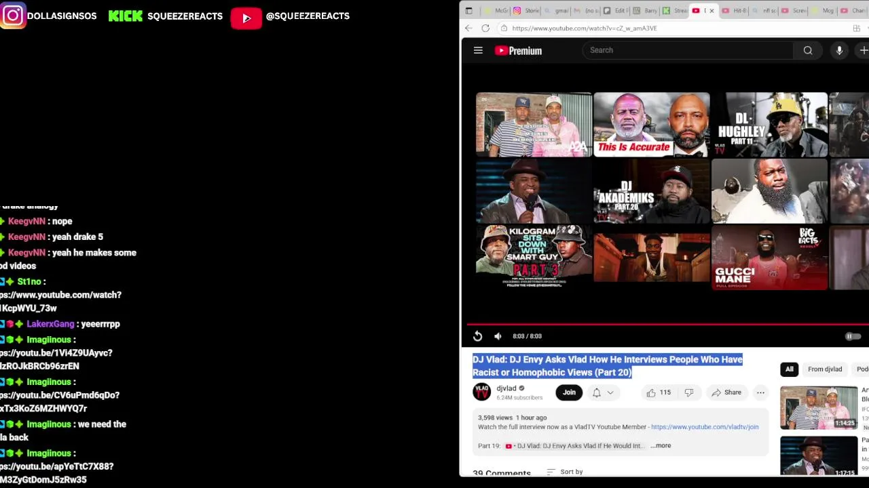Open the 1:17:15 sidebar video thumbnail
This screenshot has height=488, width=869.
(819, 457)
